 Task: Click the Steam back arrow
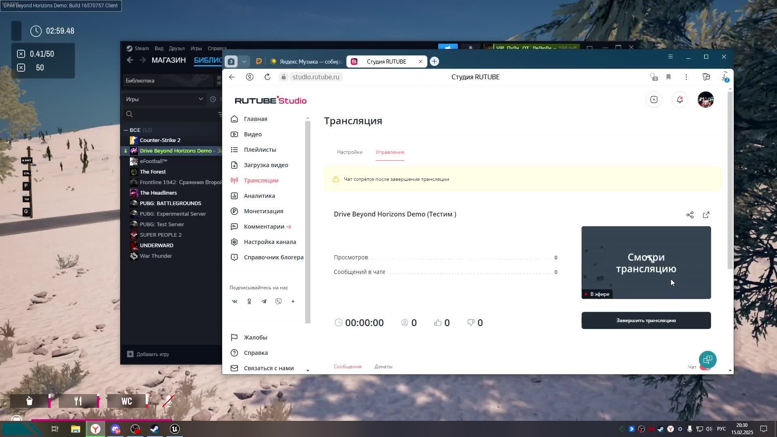tap(130, 60)
